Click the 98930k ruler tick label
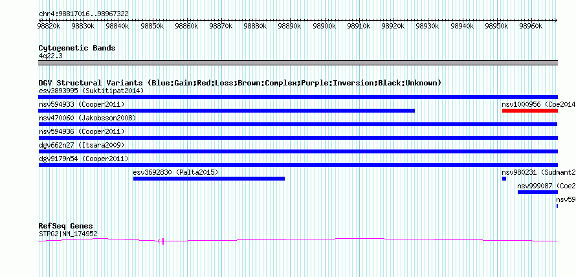The height and width of the screenshot is (277, 576). click(428, 26)
